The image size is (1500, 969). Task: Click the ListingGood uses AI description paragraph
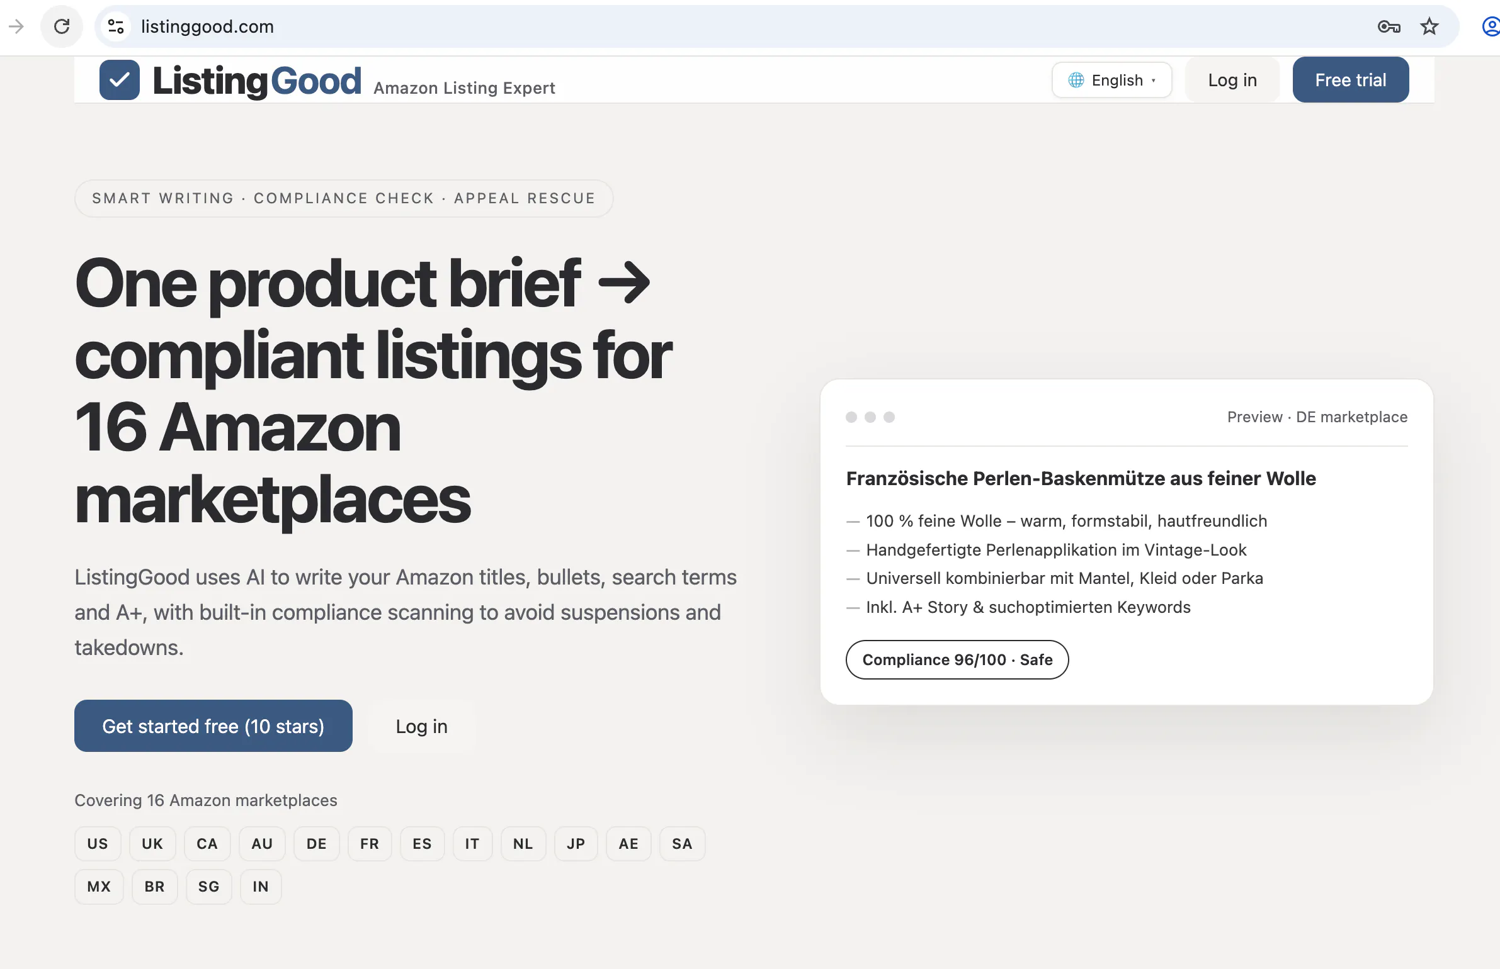coord(406,612)
